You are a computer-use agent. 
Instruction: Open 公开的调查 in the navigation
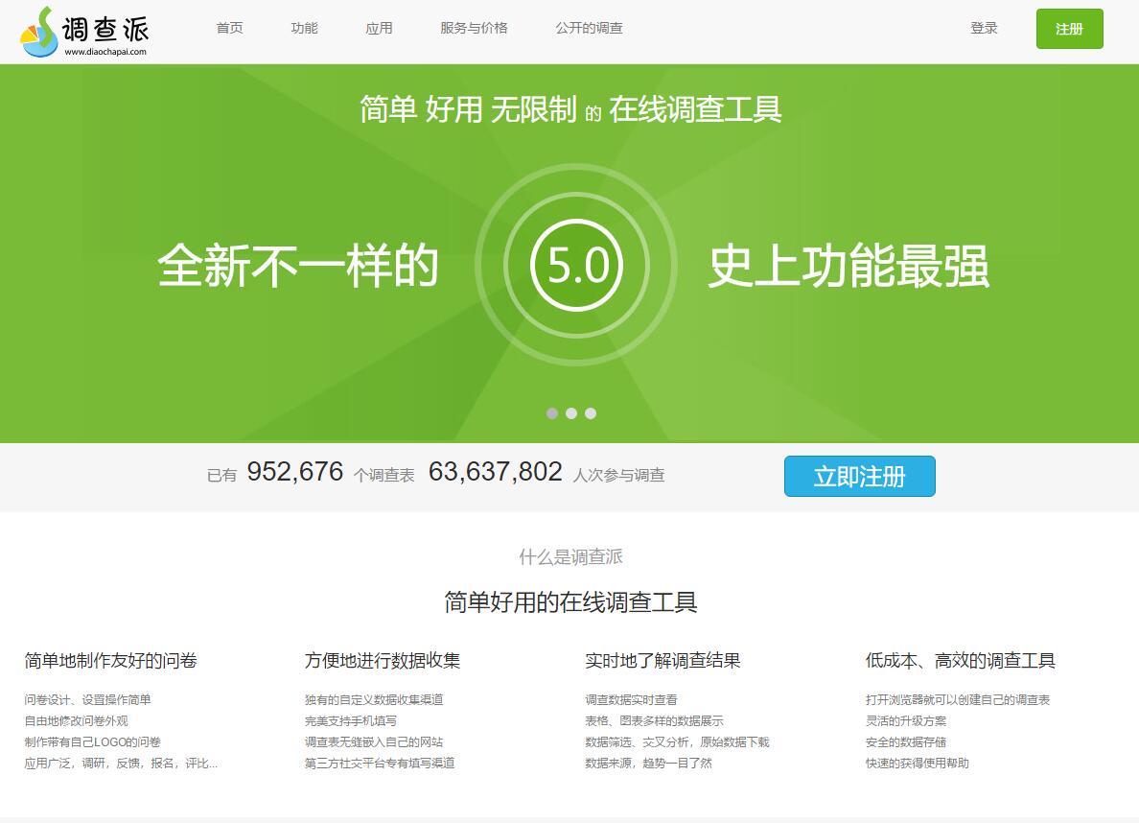589,29
